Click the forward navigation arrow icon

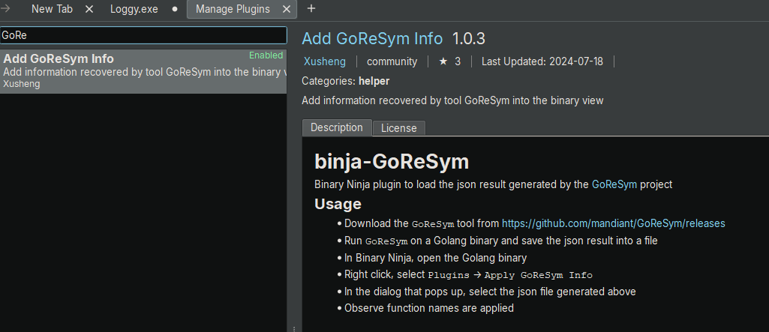click(5, 9)
